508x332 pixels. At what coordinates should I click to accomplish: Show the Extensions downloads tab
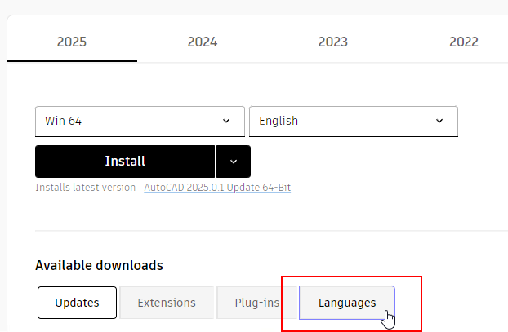point(167,303)
